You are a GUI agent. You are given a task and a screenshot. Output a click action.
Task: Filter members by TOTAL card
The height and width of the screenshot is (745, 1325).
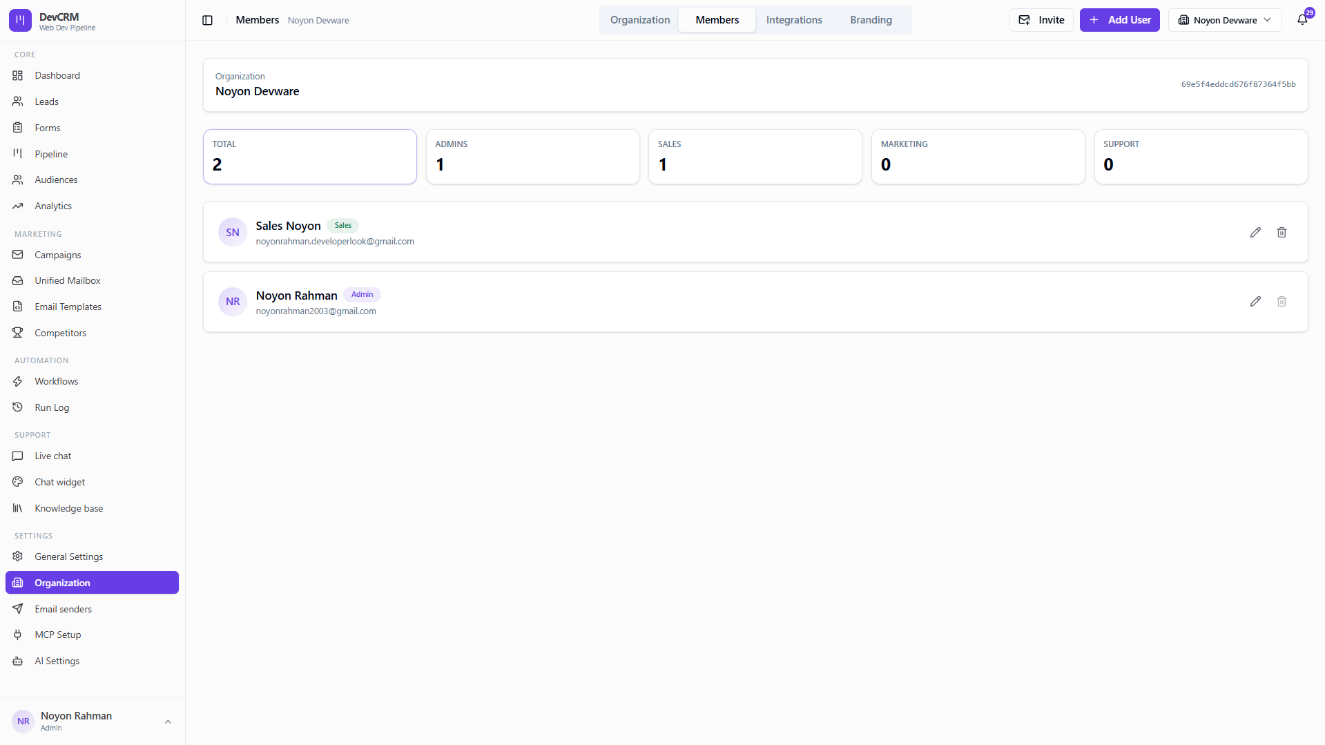click(x=310, y=157)
